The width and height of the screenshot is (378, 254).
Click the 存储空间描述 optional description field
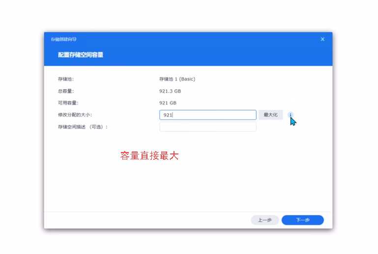click(208, 127)
